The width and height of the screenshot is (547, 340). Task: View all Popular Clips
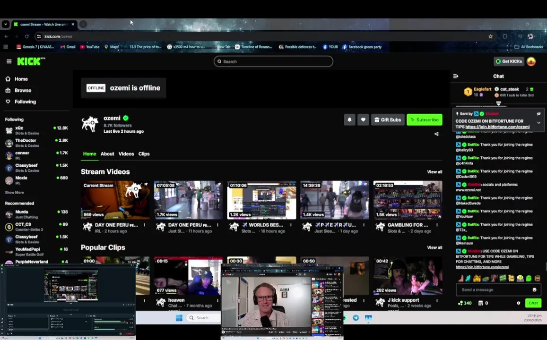pos(434,247)
